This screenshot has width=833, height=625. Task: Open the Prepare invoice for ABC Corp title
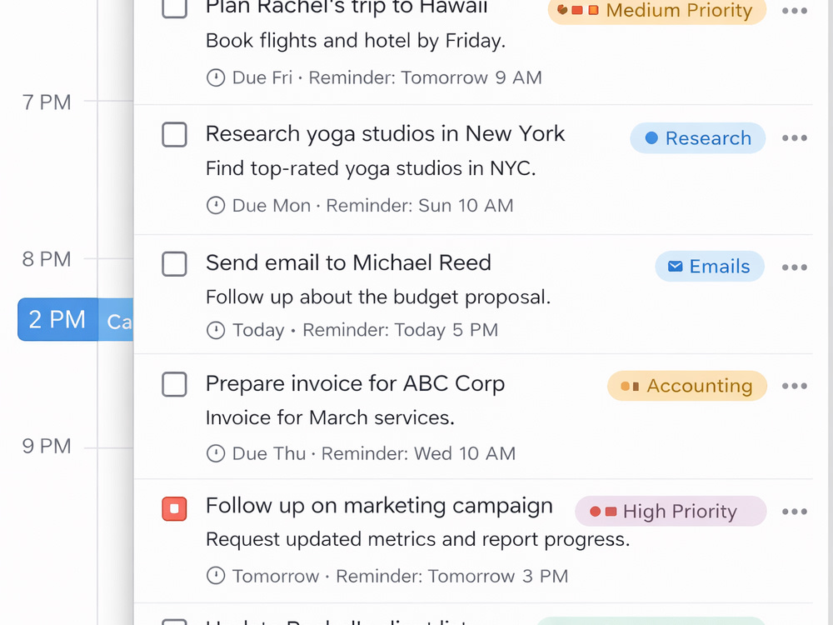(x=355, y=383)
